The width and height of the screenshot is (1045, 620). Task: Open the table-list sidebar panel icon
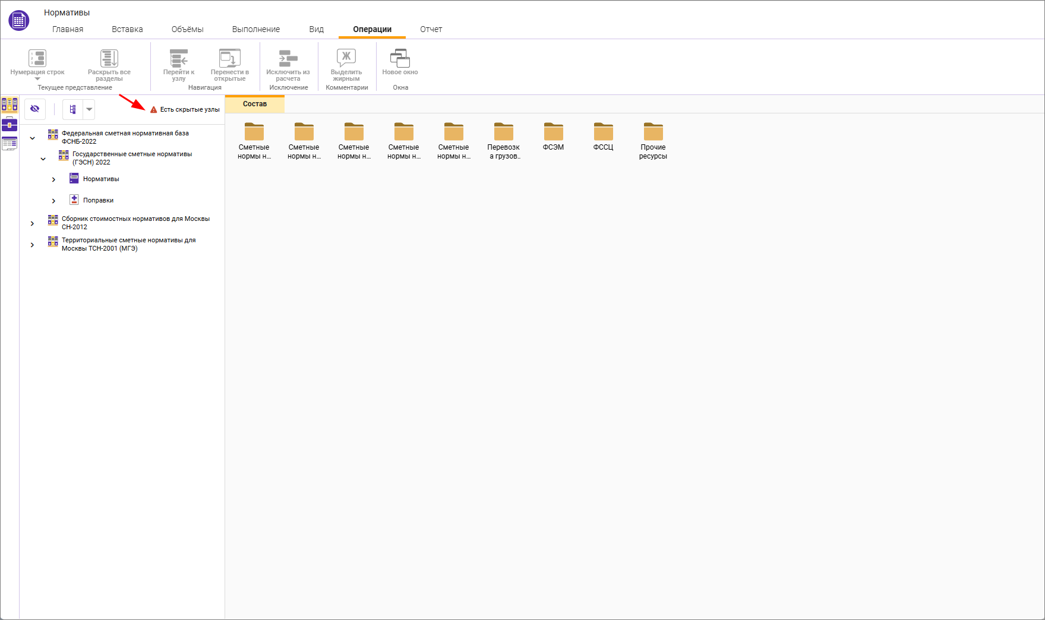[10, 144]
